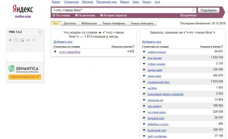Add 'живой журнал' via plus icon
Viewport: 228px width, 139px height.
(x=144, y=52)
